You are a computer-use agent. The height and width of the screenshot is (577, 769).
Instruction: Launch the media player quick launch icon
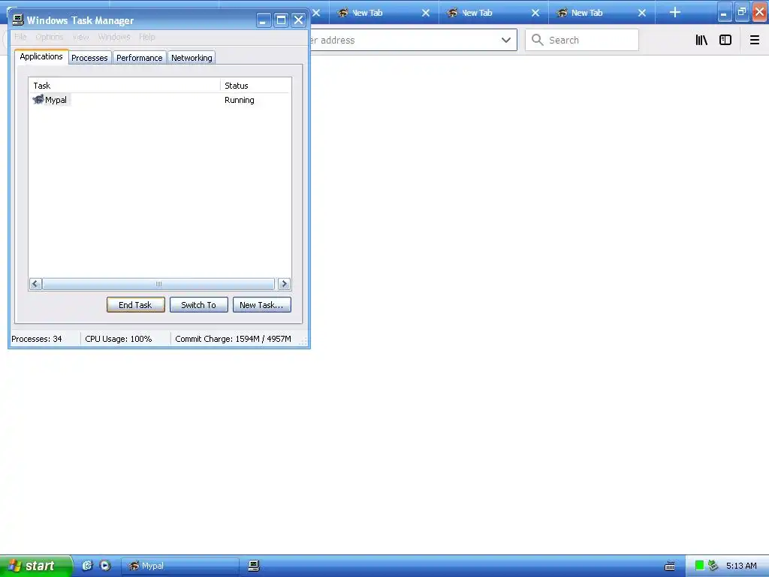105,566
